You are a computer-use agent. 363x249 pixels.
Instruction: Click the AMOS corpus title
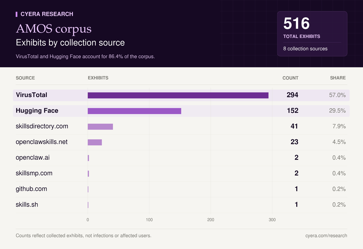(54, 29)
